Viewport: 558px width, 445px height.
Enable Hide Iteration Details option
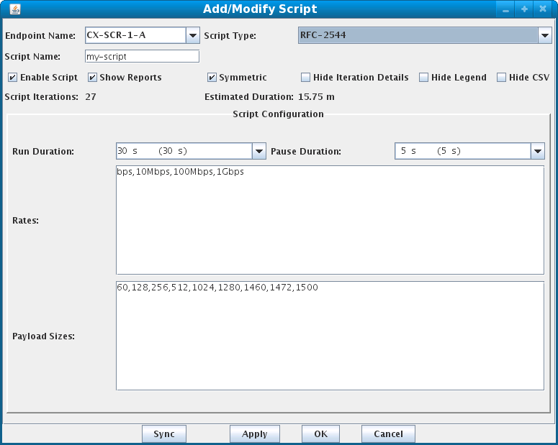305,77
